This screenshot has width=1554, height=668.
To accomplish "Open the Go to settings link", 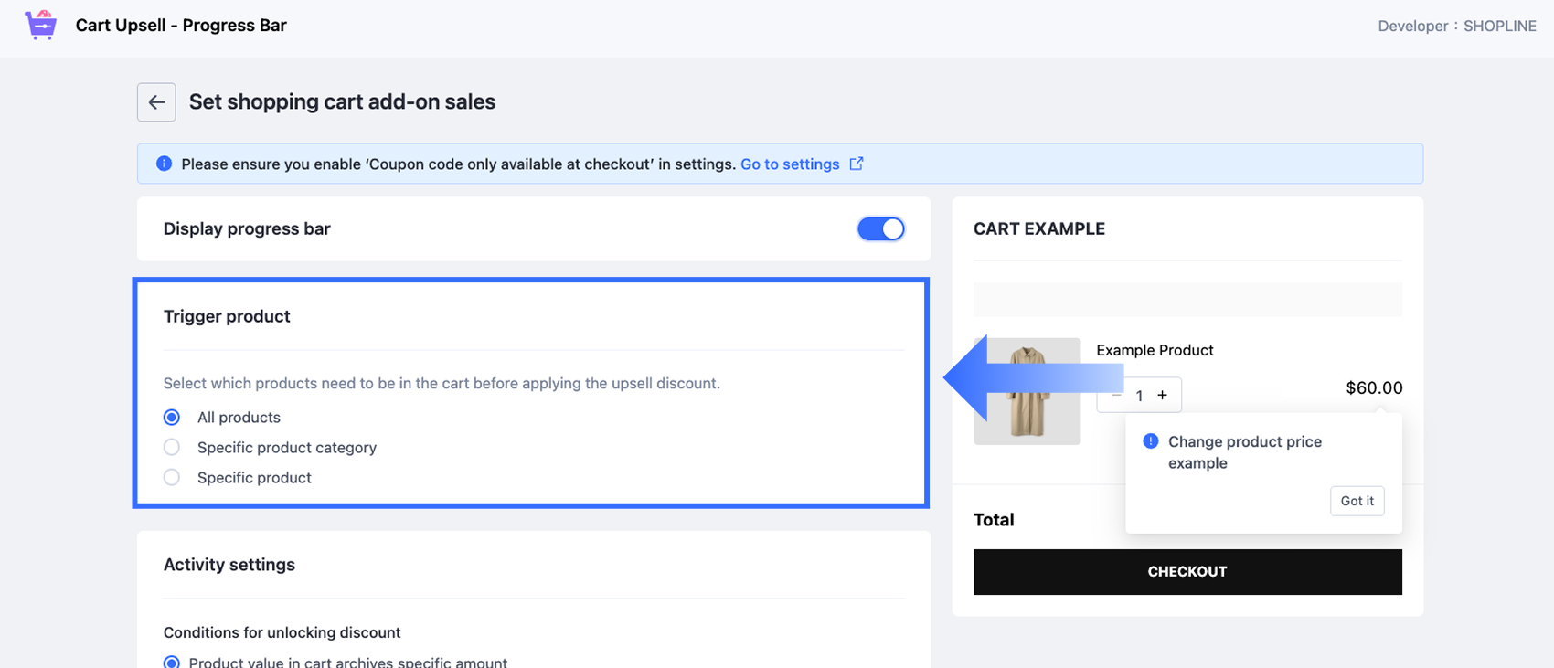I will pos(790,164).
